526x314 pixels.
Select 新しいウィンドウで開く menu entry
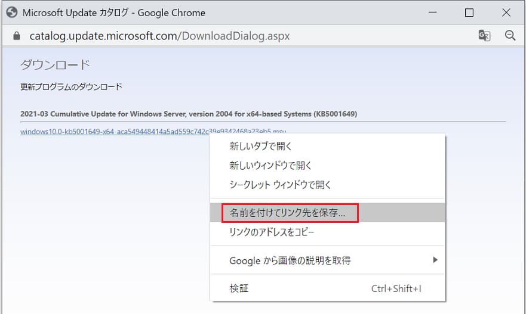pos(270,166)
